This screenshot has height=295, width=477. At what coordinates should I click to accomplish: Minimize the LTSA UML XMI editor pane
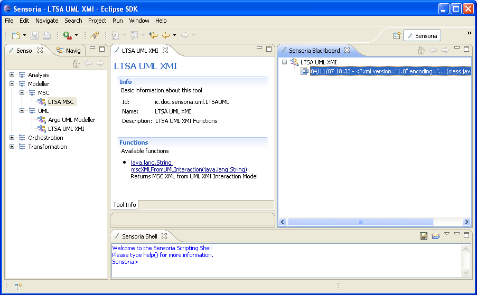pyautogui.click(x=259, y=48)
